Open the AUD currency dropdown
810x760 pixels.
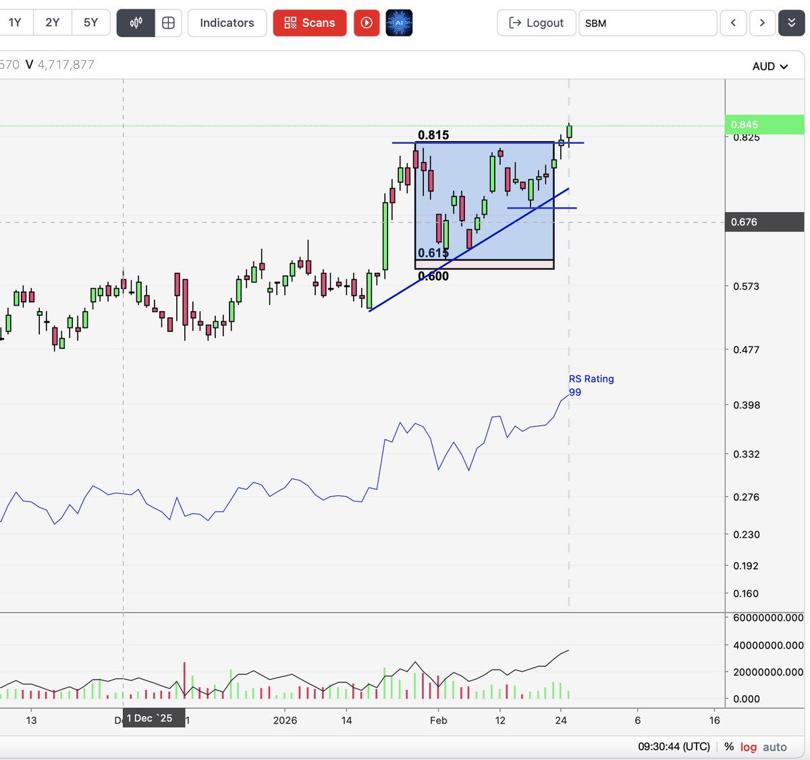770,66
